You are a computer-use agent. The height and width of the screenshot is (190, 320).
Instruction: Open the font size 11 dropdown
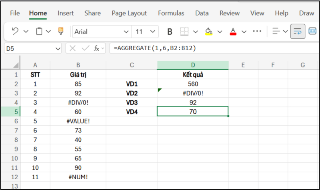tap(152, 32)
